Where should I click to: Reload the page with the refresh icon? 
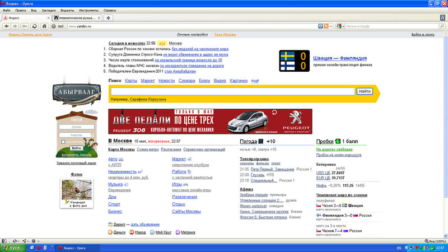coord(35,26)
